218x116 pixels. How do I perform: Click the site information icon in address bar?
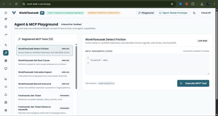coord(24,4)
